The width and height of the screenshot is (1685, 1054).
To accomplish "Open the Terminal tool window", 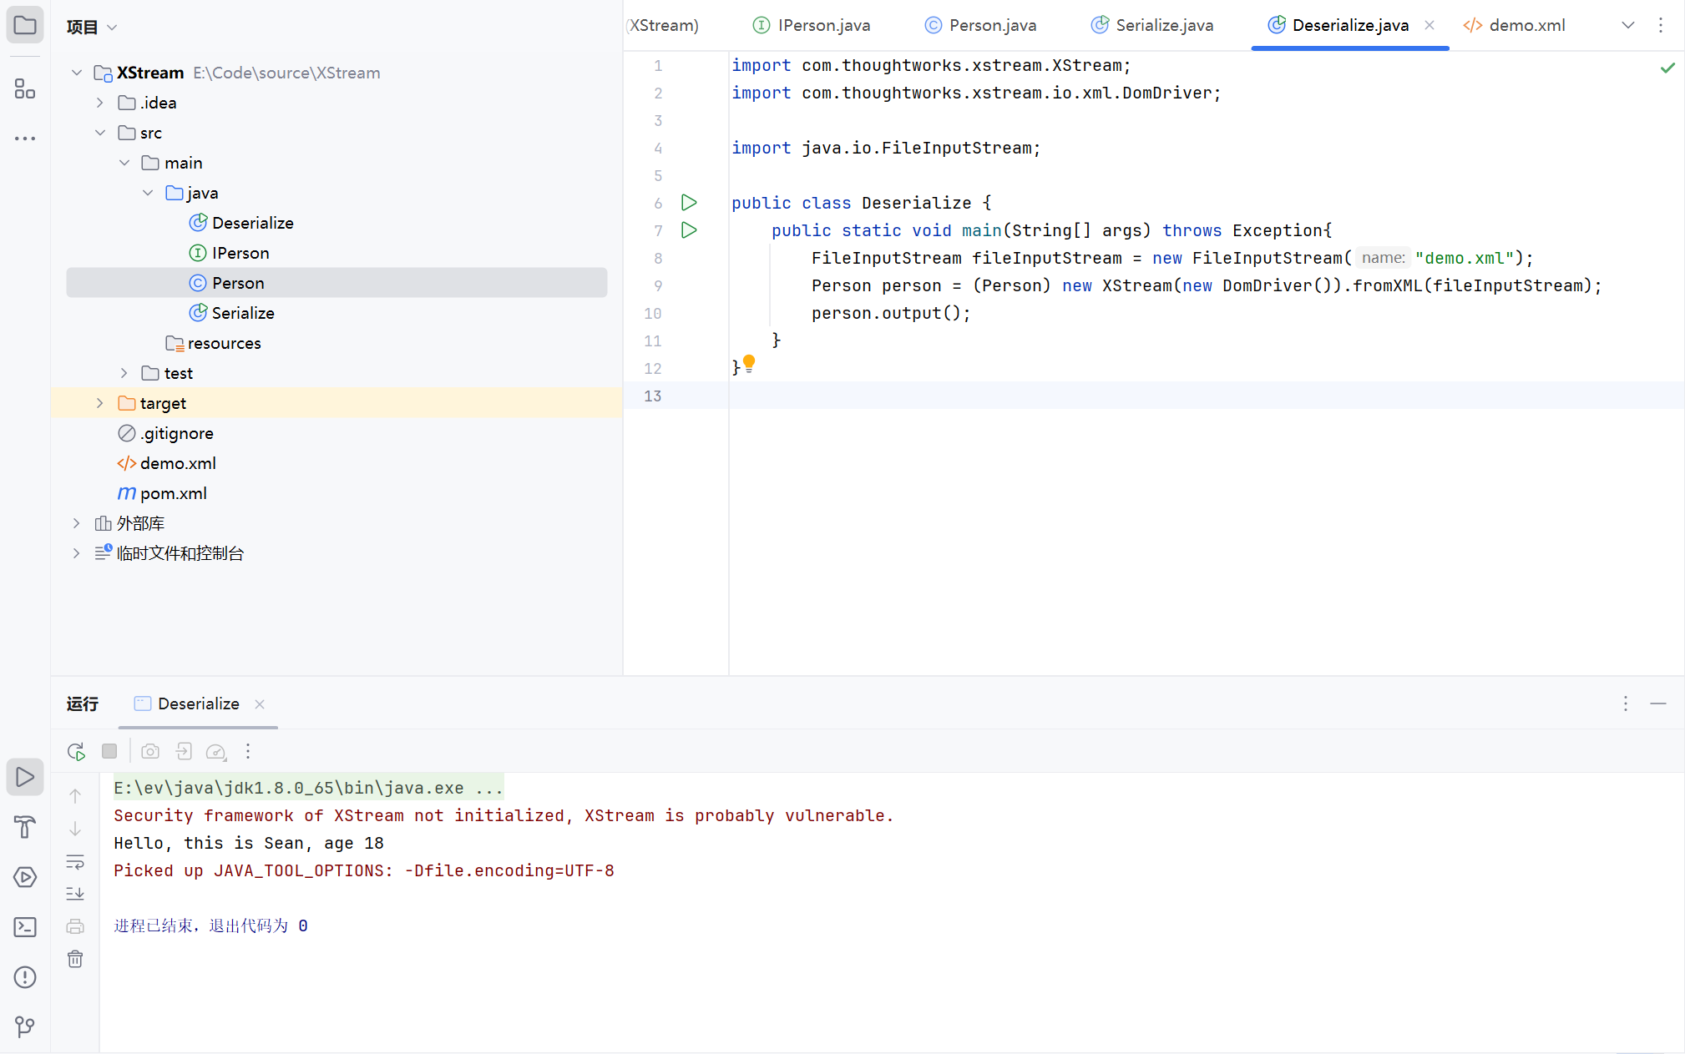I will (x=25, y=927).
